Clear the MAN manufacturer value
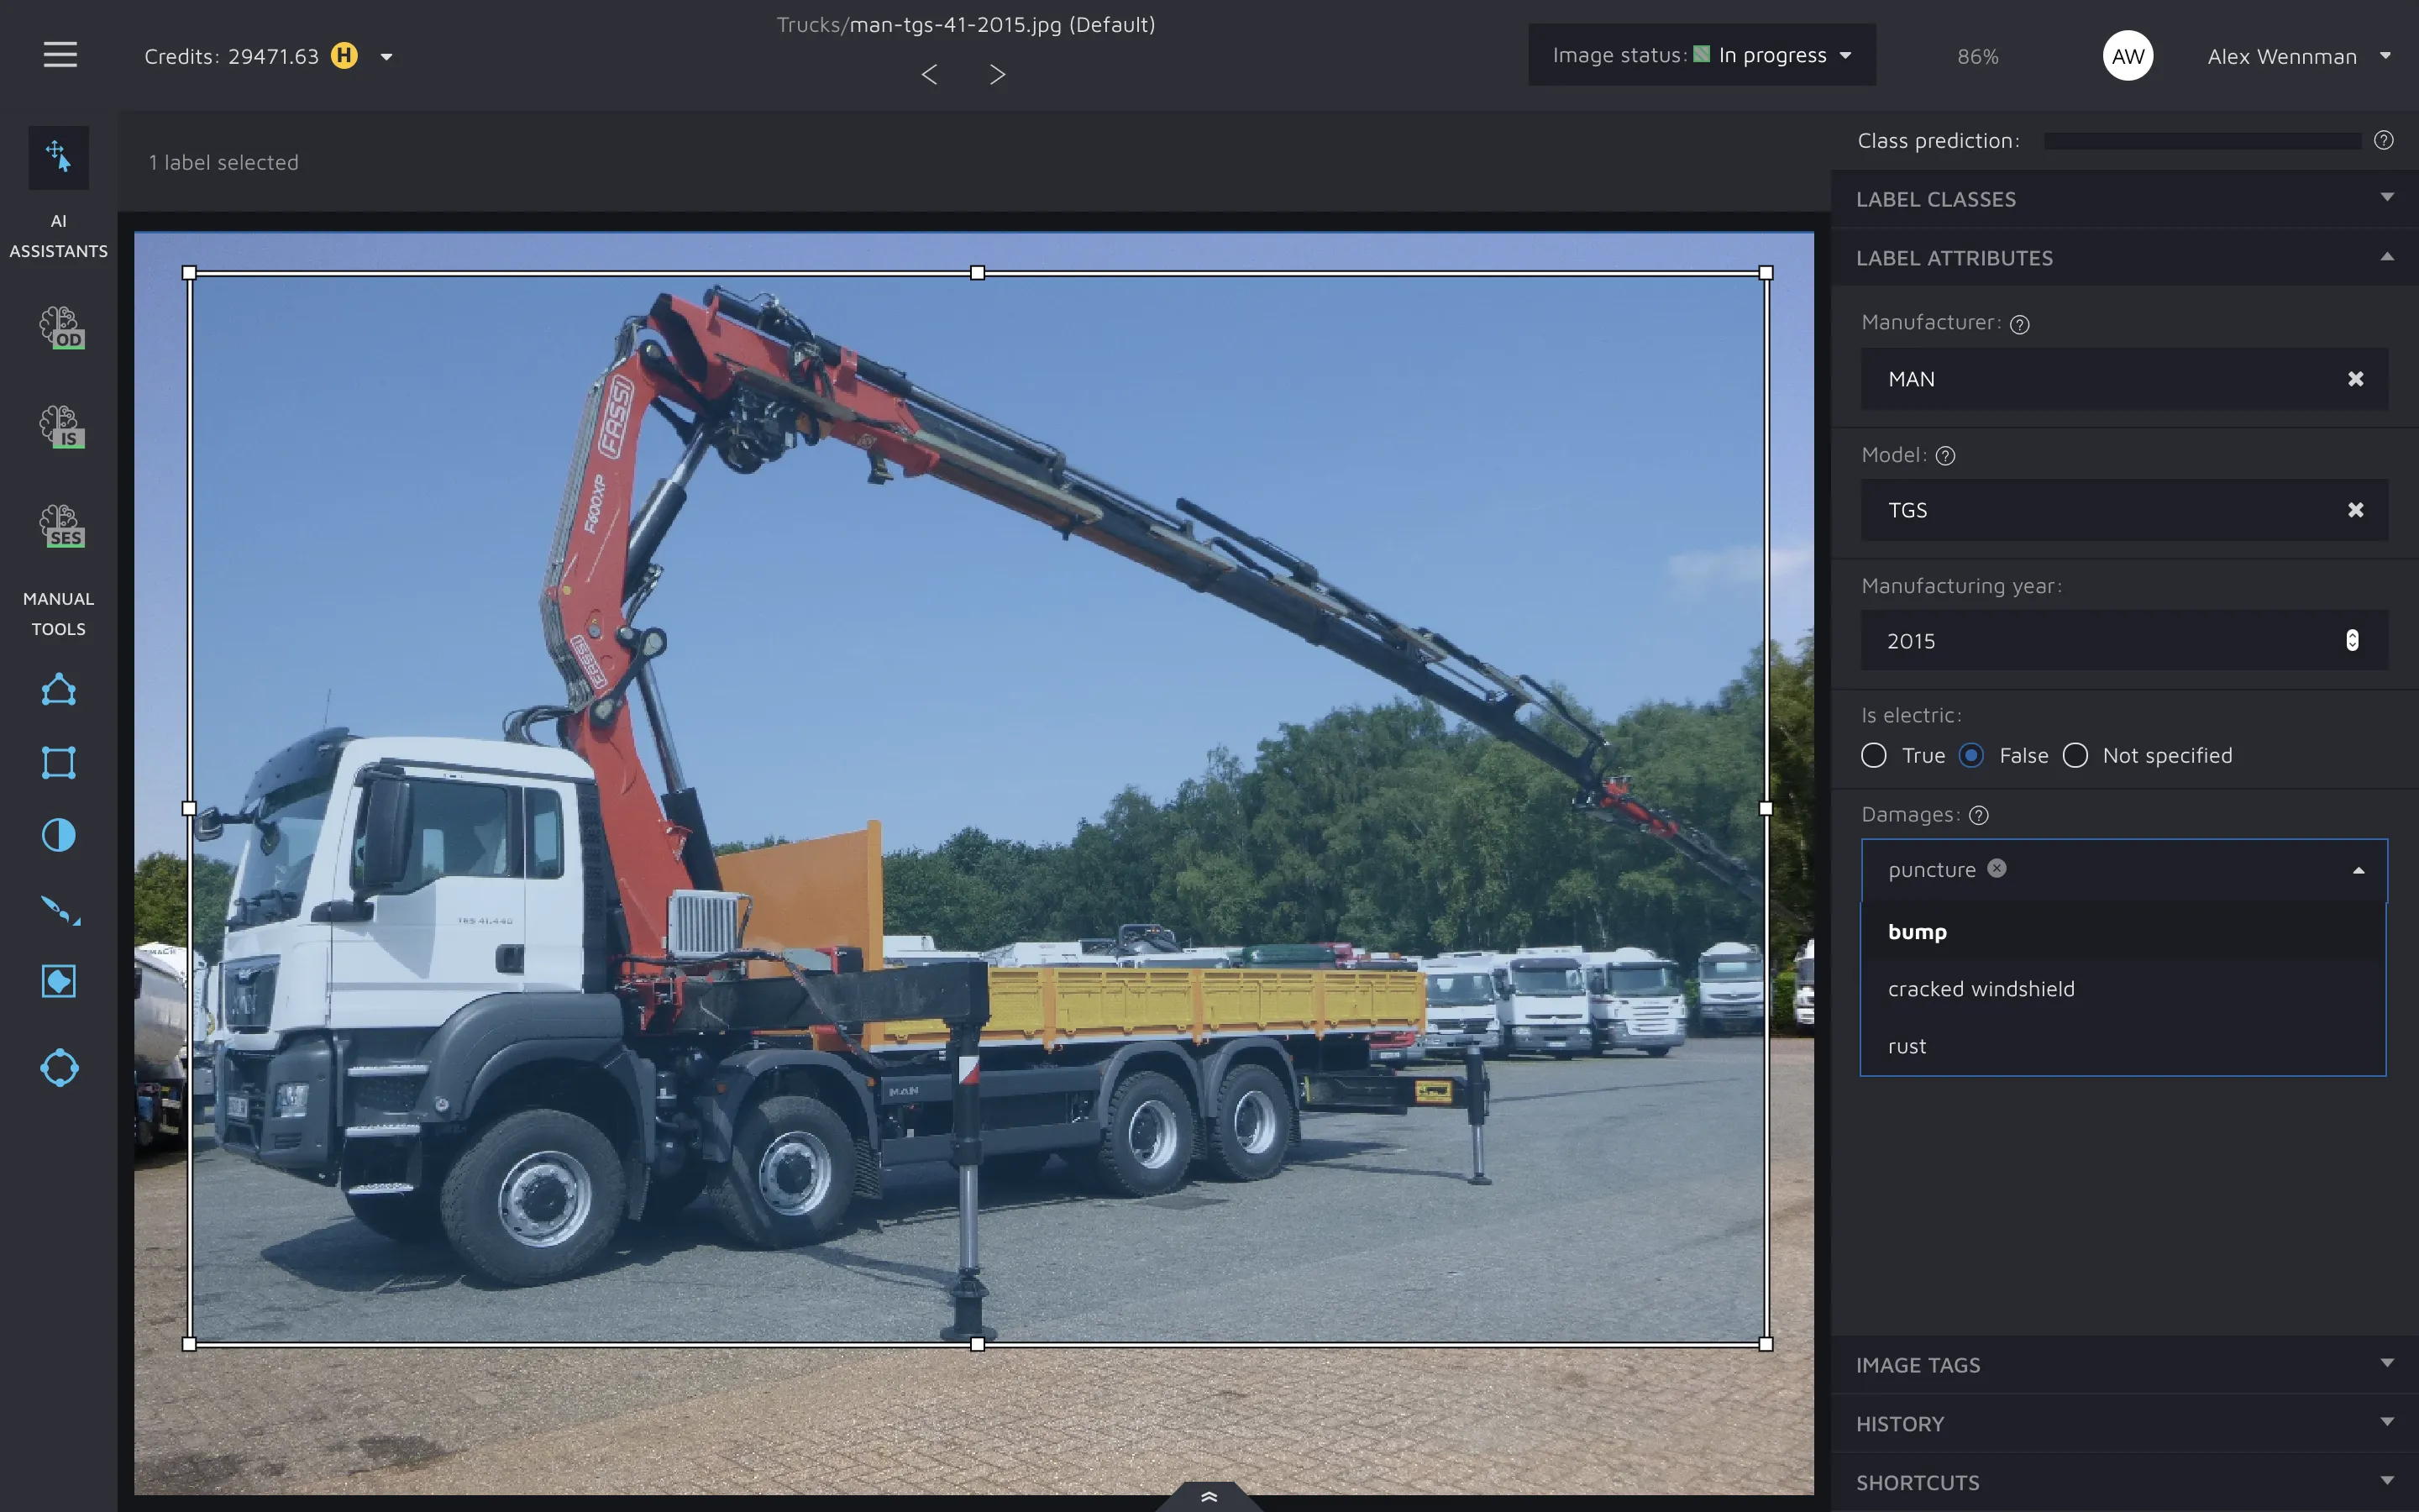2419x1512 pixels. click(x=2355, y=379)
